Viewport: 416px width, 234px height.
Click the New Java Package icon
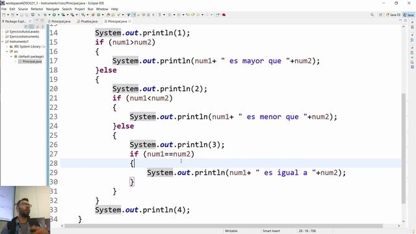click(x=93, y=15)
